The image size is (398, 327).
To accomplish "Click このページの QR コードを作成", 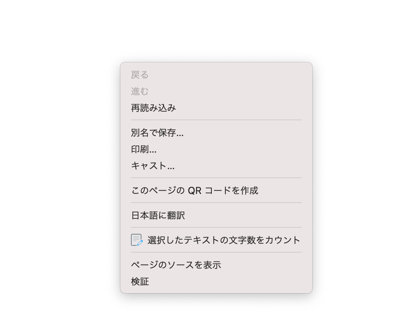I will (194, 191).
